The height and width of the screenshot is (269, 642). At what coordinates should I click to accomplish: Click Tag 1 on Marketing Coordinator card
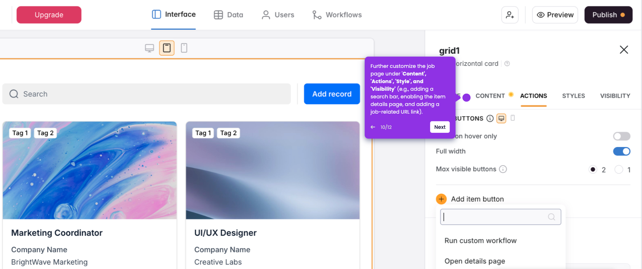click(x=20, y=133)
